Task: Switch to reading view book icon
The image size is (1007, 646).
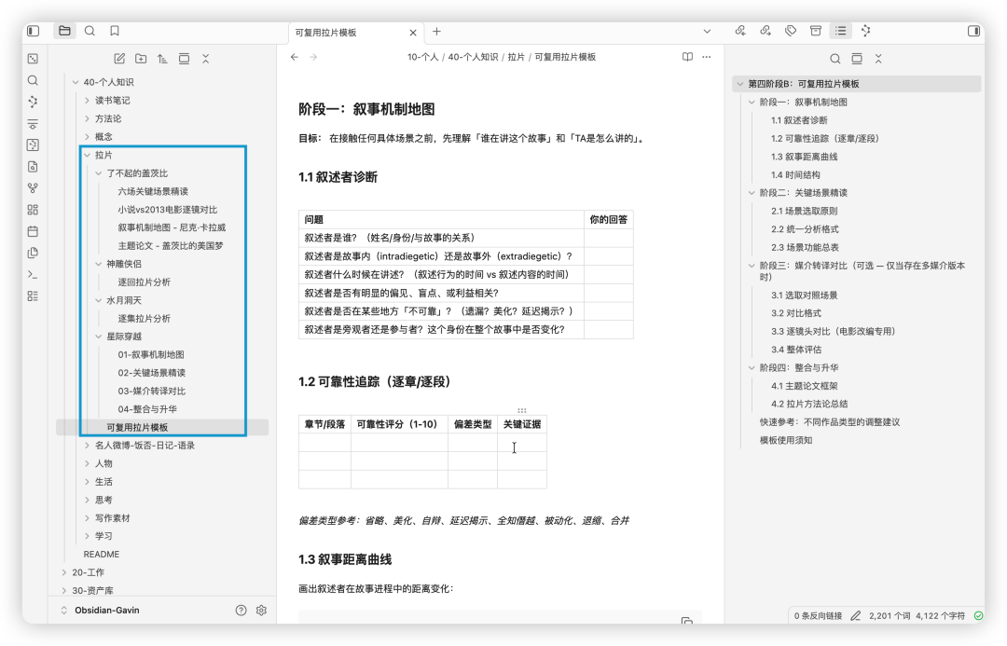Action: (x=687, y=57)
